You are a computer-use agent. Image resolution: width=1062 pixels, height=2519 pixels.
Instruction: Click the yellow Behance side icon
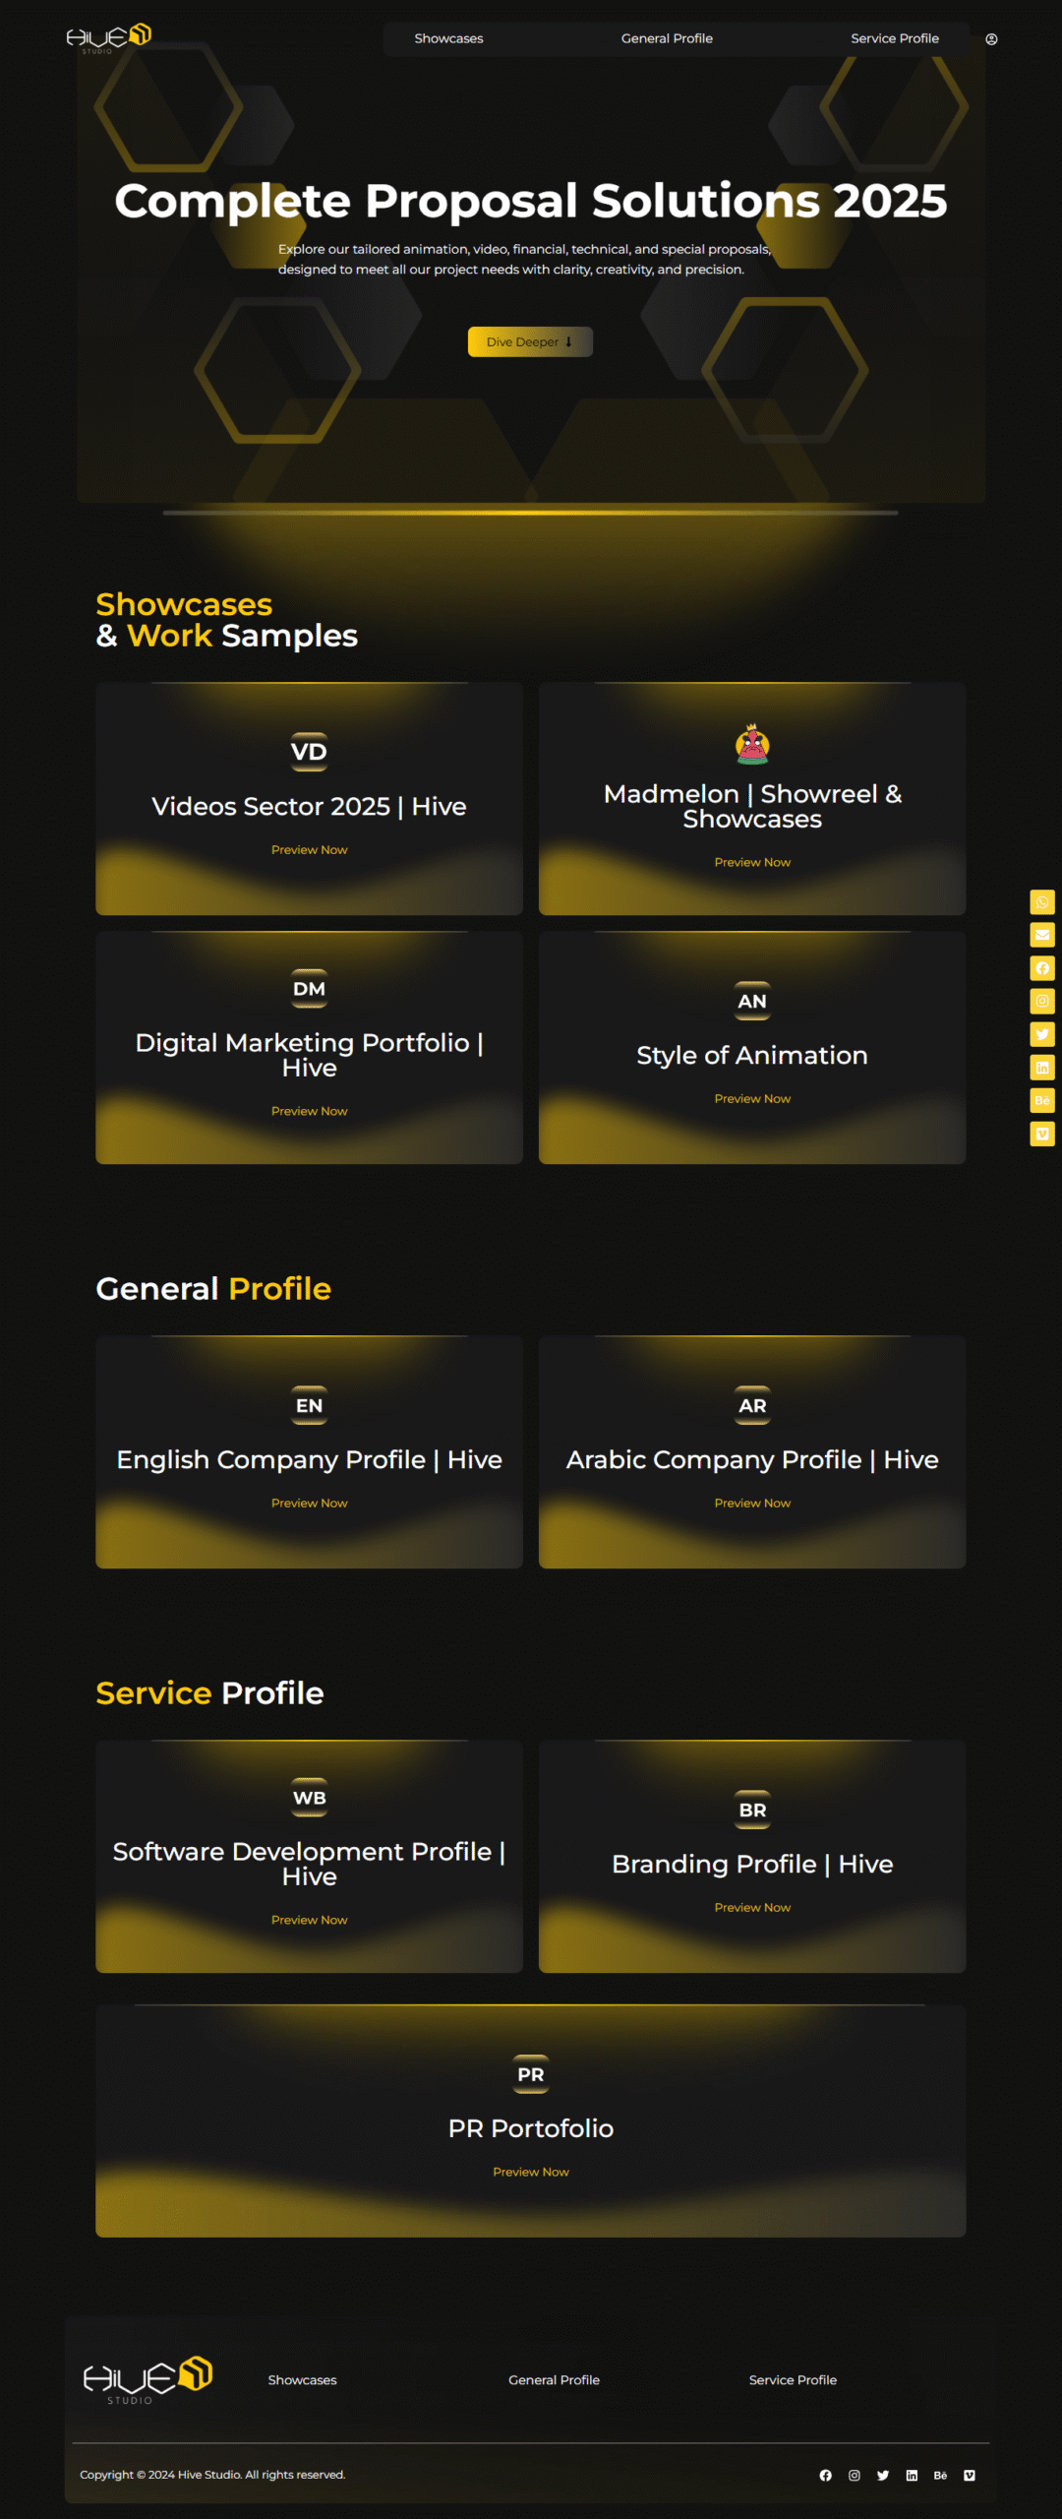tap(1042, 1100)
